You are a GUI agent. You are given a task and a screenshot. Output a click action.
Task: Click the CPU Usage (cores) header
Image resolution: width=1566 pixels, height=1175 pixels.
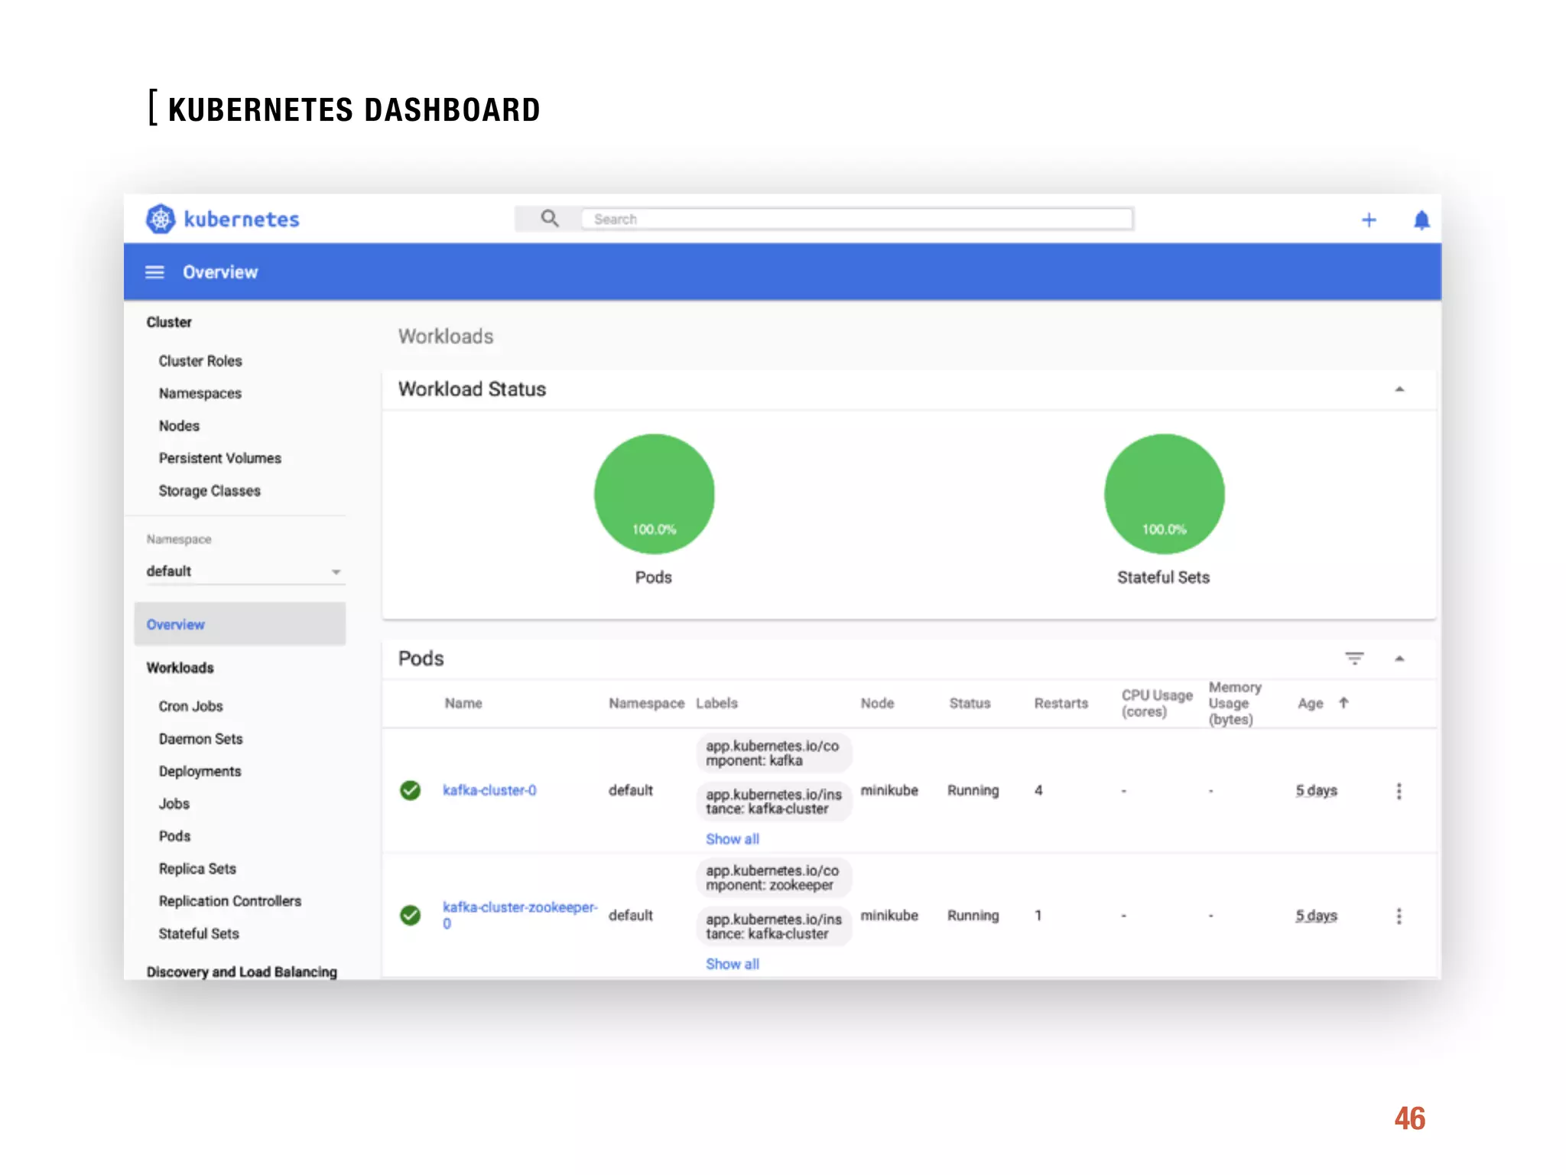click(x=1157, y=703)
